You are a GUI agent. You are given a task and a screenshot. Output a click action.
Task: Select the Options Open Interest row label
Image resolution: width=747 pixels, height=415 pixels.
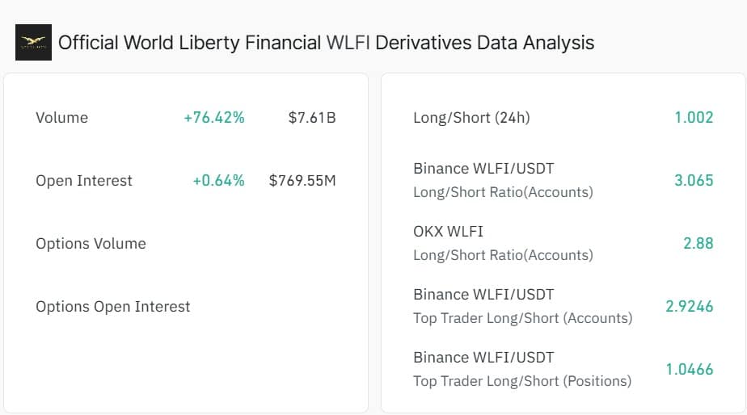click(113, 307)
